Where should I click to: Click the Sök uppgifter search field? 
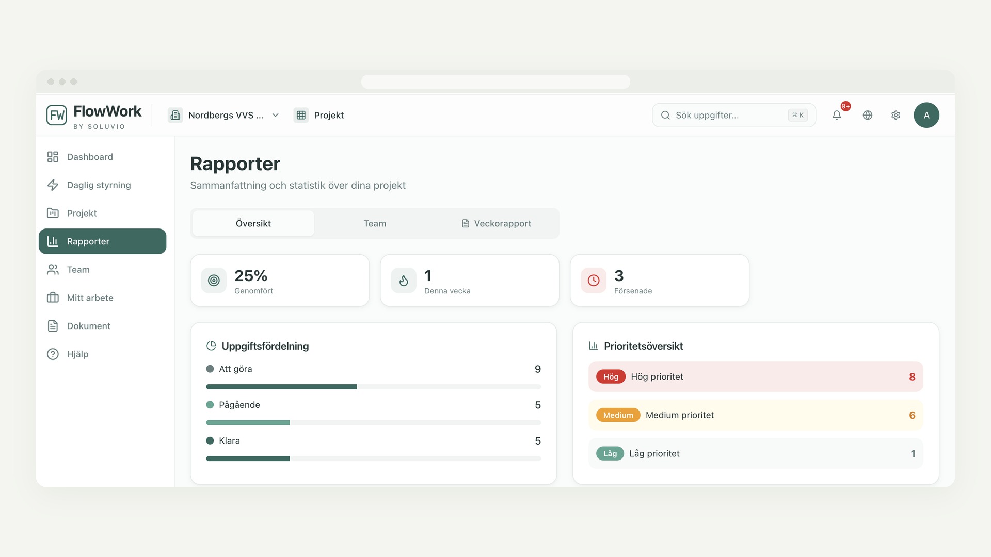[x=733, y=115]
